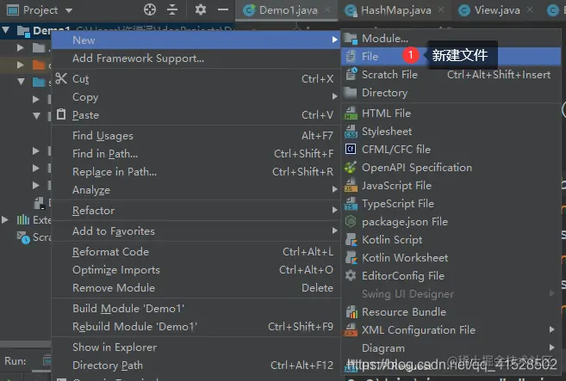Choose Replace in Path menu entry
The height and width of the screenshot is (381, 566).
196,171
